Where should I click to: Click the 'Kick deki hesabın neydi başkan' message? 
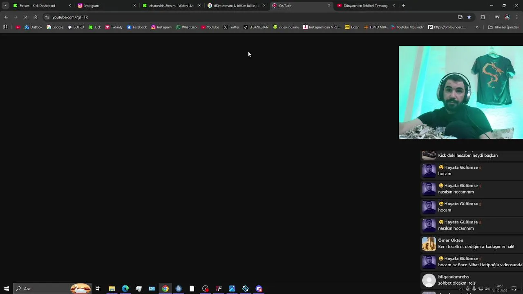point(468,155)
